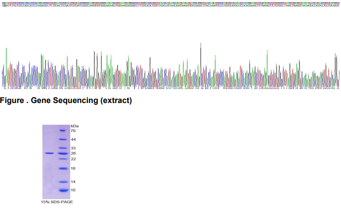The image size is (341, 209).
Task: Click the '18' molecular weight label
Action: 73,169
